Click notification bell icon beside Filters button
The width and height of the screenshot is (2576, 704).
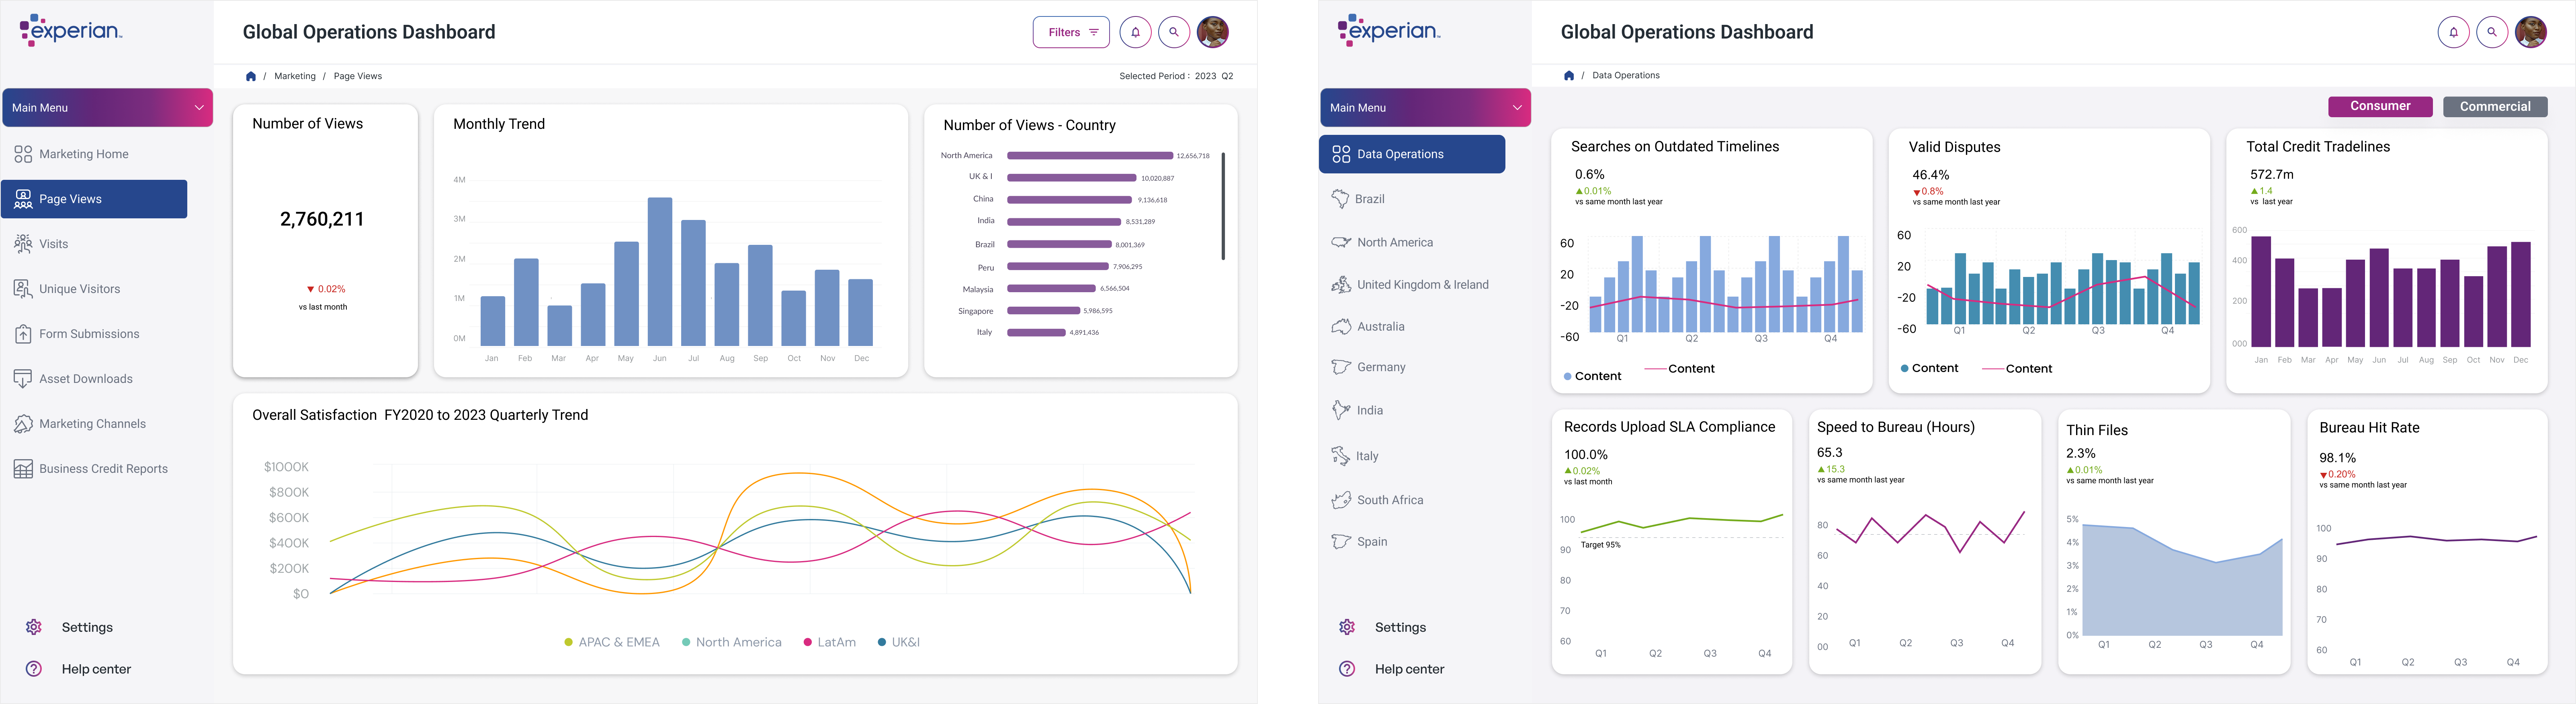pyautogui.click(x=1135, y=32)
